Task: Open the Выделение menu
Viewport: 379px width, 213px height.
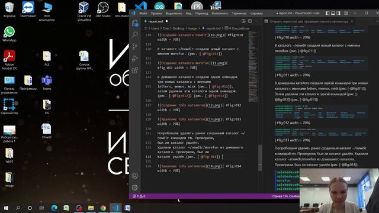Action: click(174, 13)
